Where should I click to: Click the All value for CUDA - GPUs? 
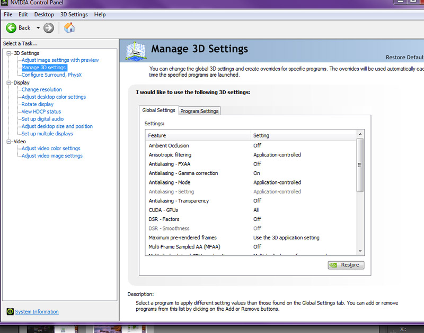pyautogui.click(x=256, y=210)
